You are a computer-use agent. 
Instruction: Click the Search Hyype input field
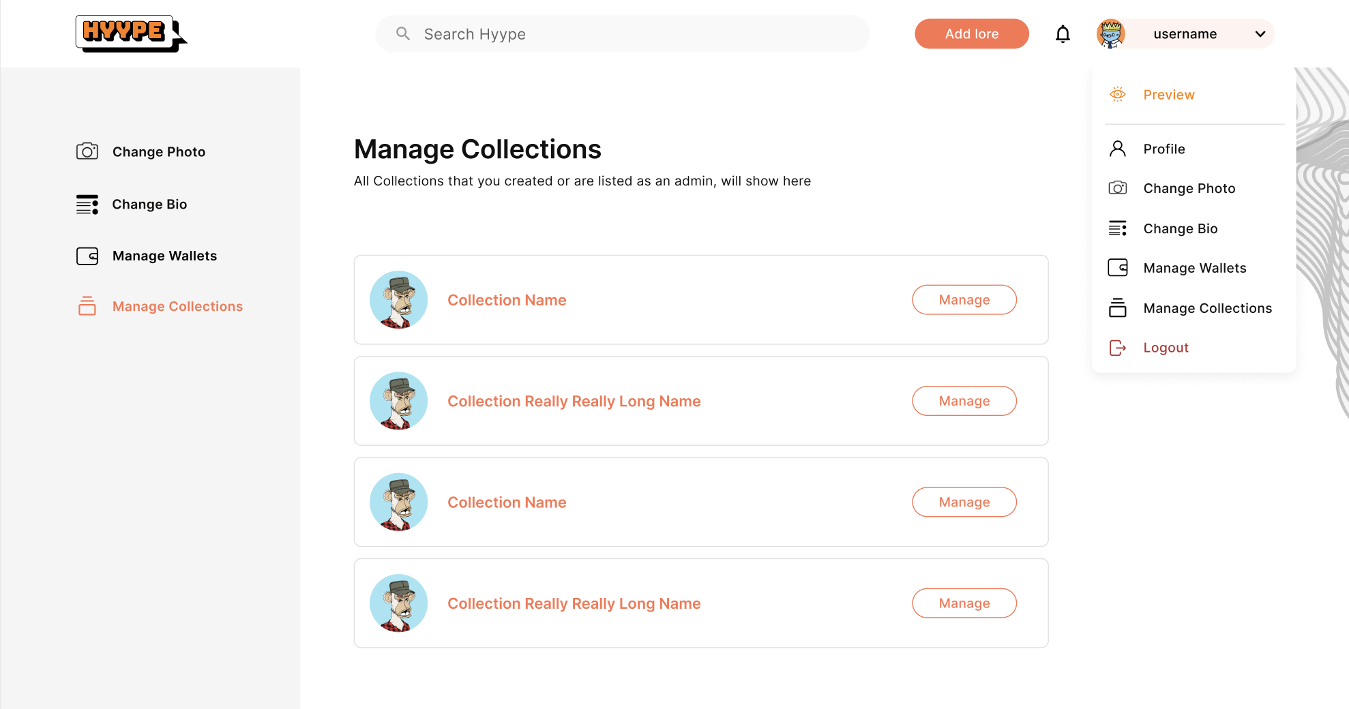coord(623,34)
